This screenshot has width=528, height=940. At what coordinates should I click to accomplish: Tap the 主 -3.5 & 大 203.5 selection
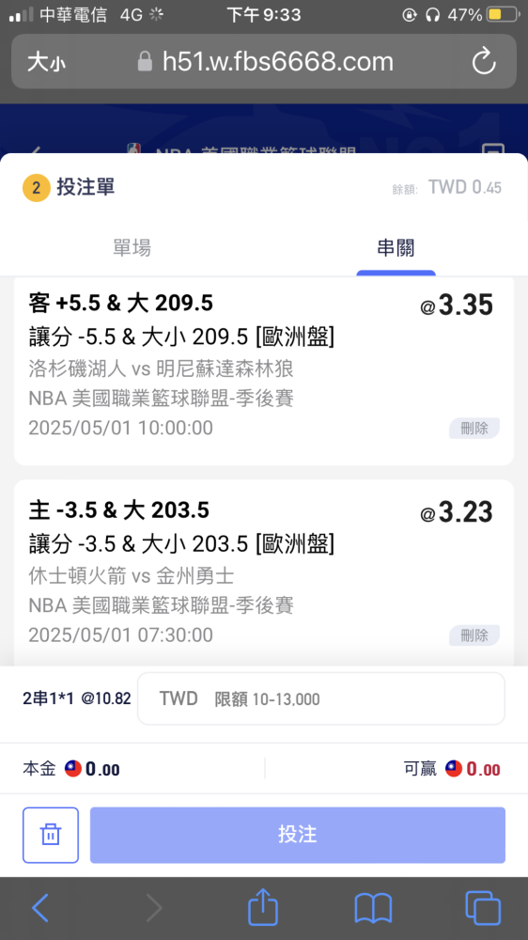(118, 510)
